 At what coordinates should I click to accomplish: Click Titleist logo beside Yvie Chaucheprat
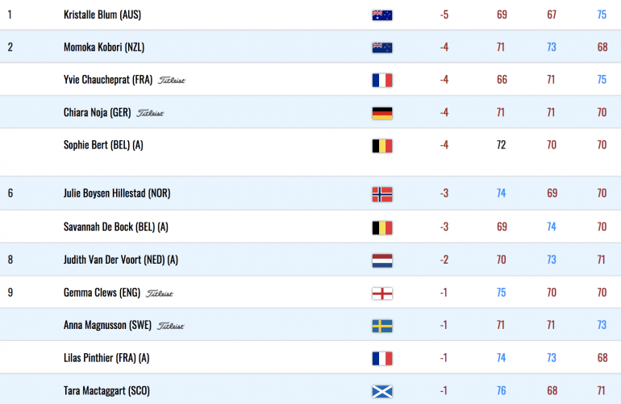(x=172, y=81)
